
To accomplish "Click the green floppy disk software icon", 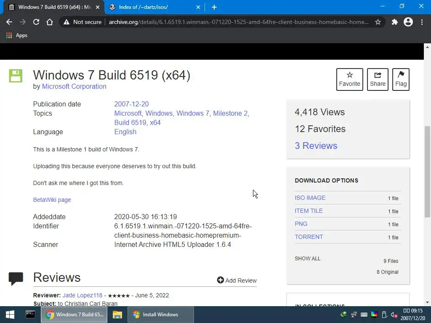I will click(x=16, y=76).
